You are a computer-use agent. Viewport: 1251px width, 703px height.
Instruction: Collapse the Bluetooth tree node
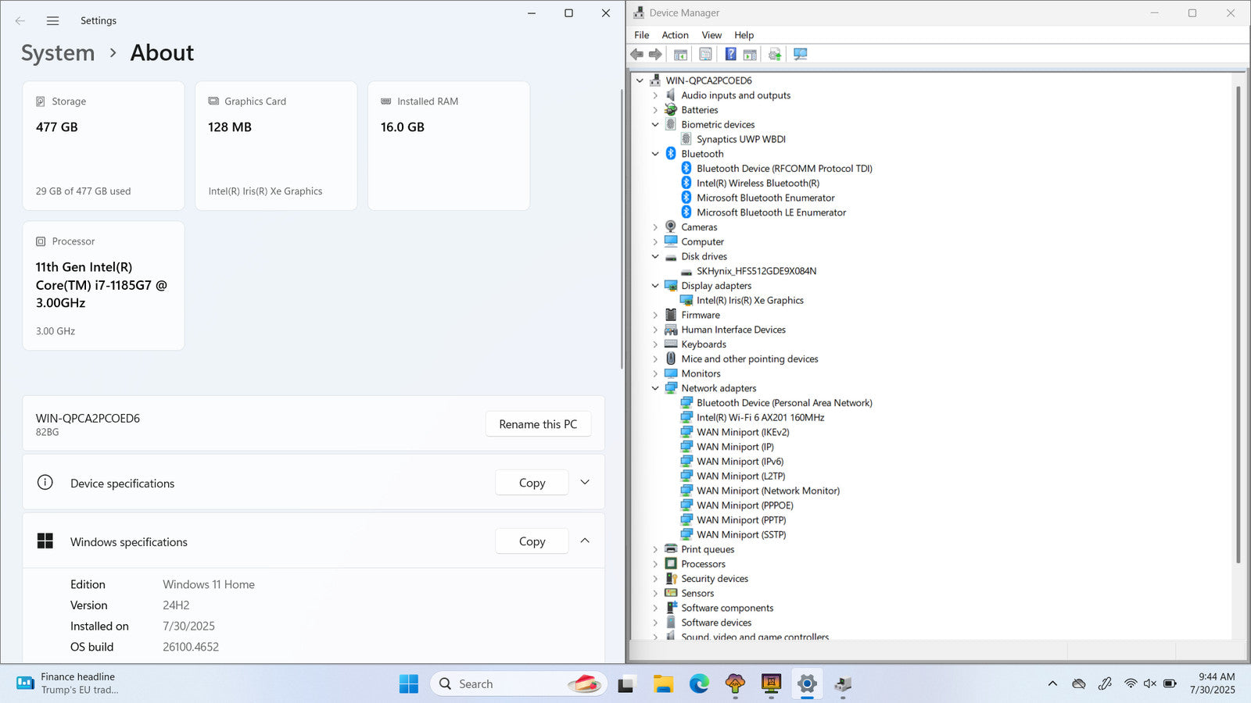click(655, 154)
